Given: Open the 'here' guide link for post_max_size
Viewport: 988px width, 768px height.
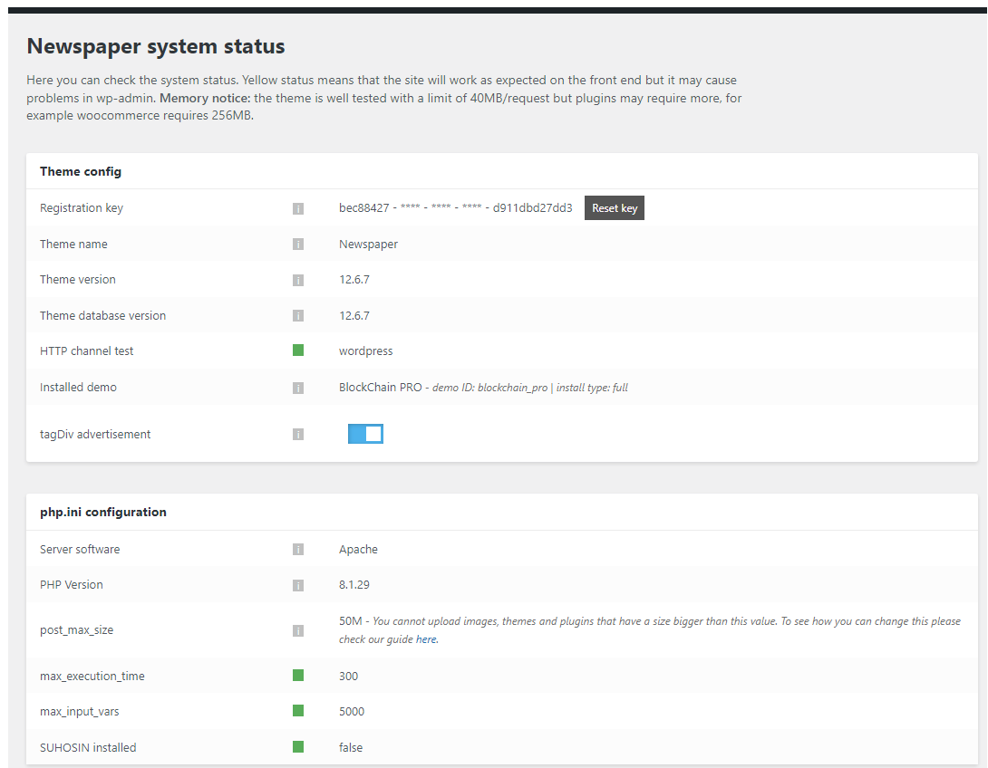Looking at the screenshot, I should pos(426,639).
